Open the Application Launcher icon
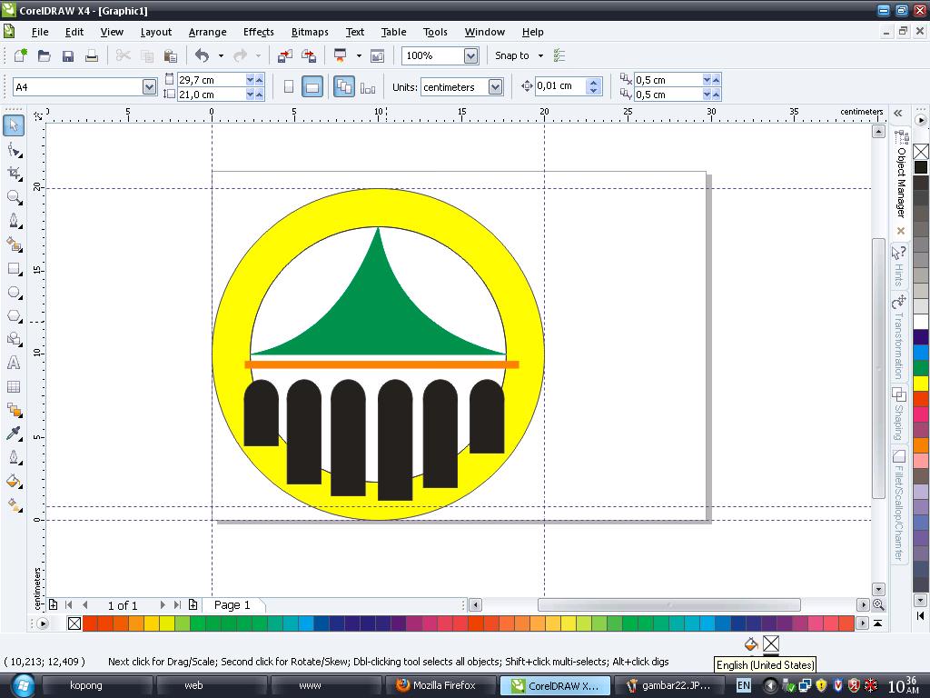Image resolution: width=930 pixels, height=698 pixels. 340,55
